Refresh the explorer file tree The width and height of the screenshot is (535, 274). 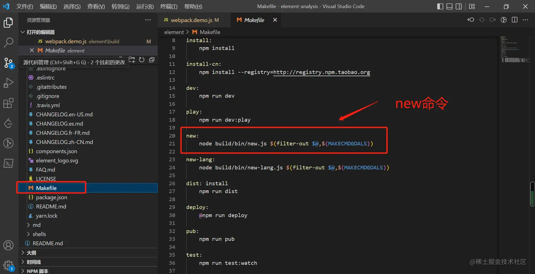(x=142, y=60)
